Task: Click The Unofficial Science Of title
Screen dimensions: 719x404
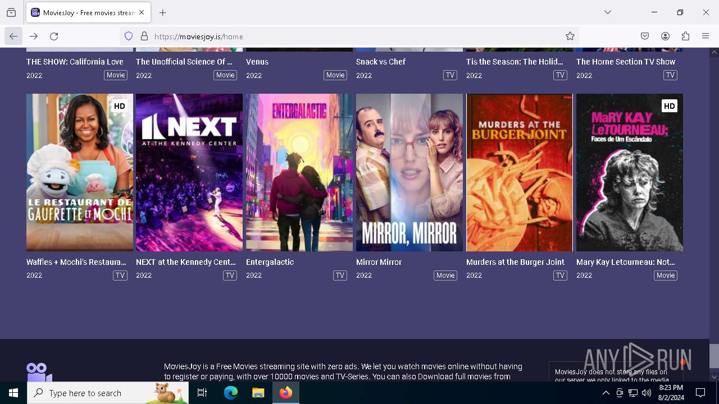Action: pyautogui.click(x=184, y=62)
